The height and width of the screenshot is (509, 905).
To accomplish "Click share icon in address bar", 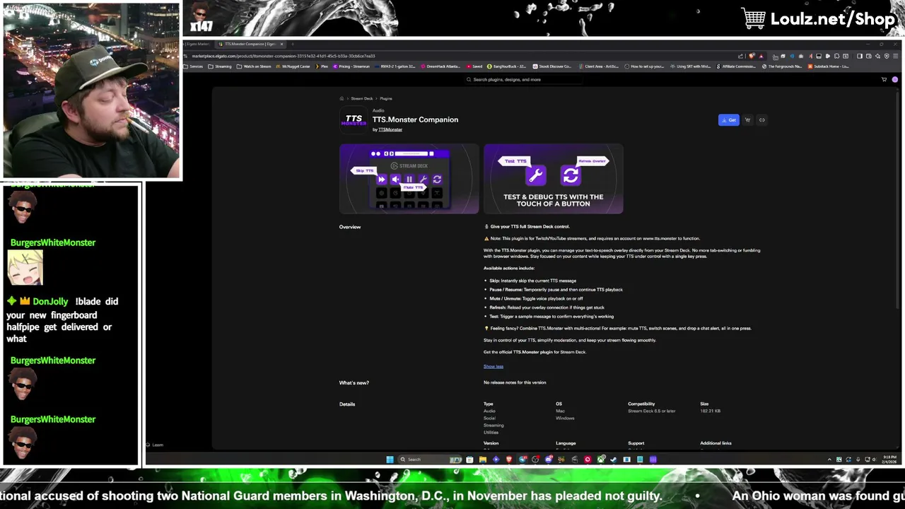I will point(740,56).
